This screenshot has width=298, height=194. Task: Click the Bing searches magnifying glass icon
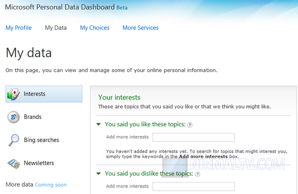tap(14, 140)
